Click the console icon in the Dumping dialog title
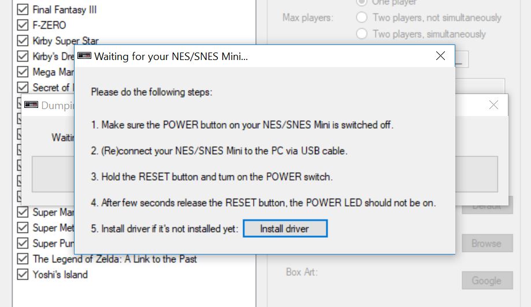The image size is (531, 307). coord(31,104)
